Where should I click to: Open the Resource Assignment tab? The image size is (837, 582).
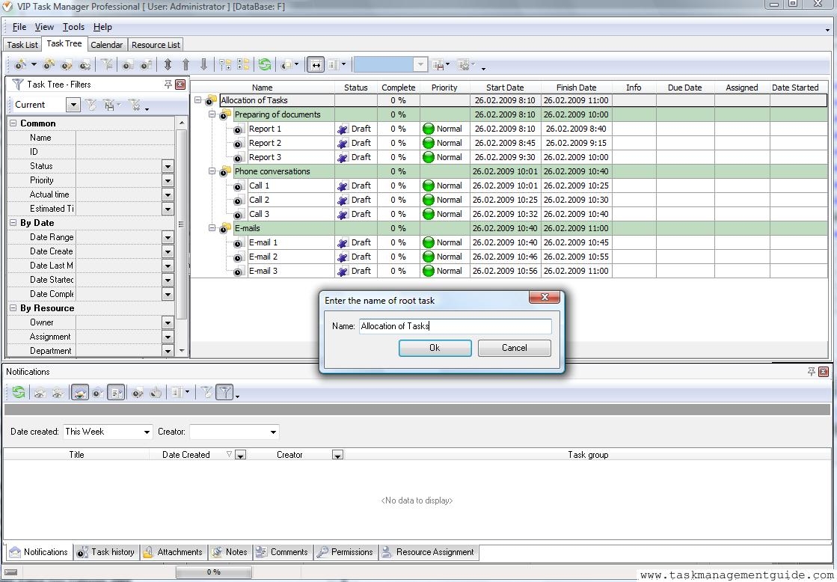coord(429,552)
